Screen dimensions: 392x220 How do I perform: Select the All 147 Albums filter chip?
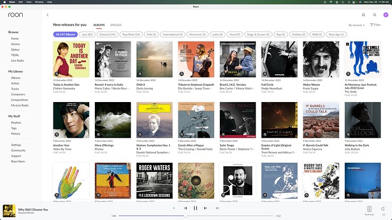pyautogui.click(x=65, y=35)
